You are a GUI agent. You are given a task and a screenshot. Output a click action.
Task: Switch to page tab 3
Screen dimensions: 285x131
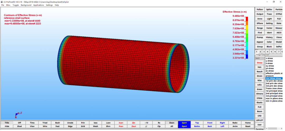point(264,52)
